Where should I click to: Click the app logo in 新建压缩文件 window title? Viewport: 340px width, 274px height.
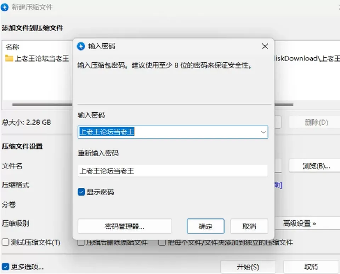click(x=5, y=7)
